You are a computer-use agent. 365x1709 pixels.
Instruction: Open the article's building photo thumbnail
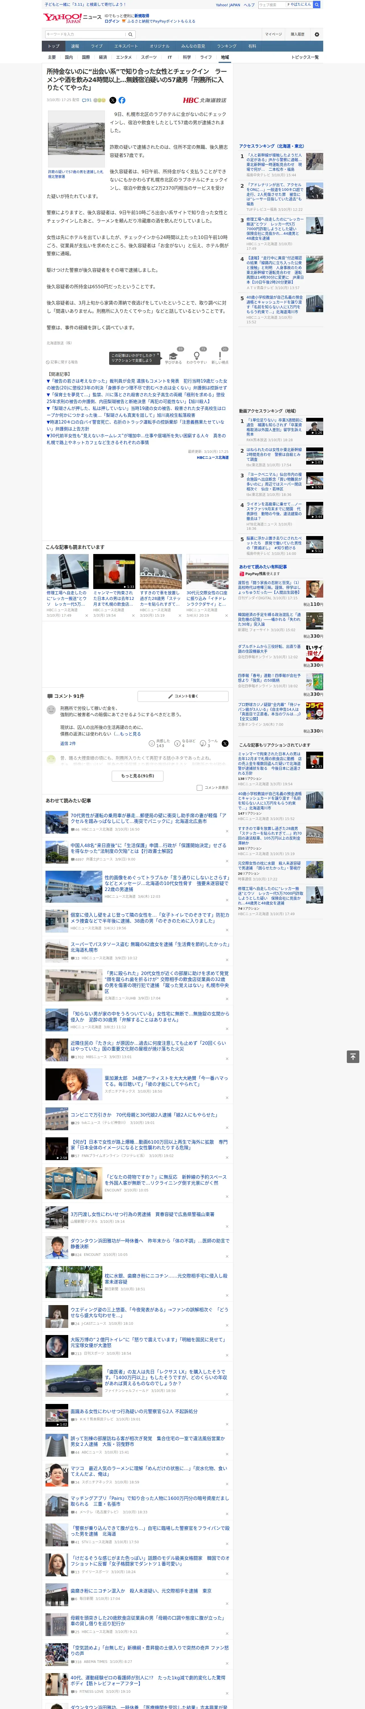(76, 139)
